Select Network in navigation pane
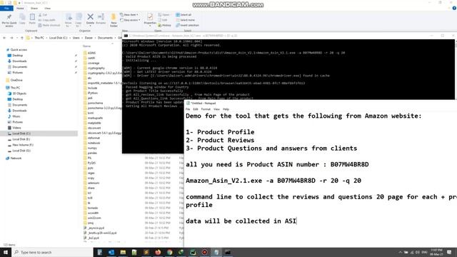The width and height of the screenshot is (457, 257). pyautogui.click(x=16, y=158)
